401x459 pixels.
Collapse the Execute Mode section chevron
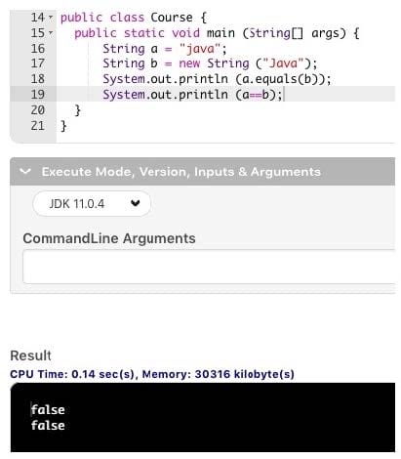25,171
